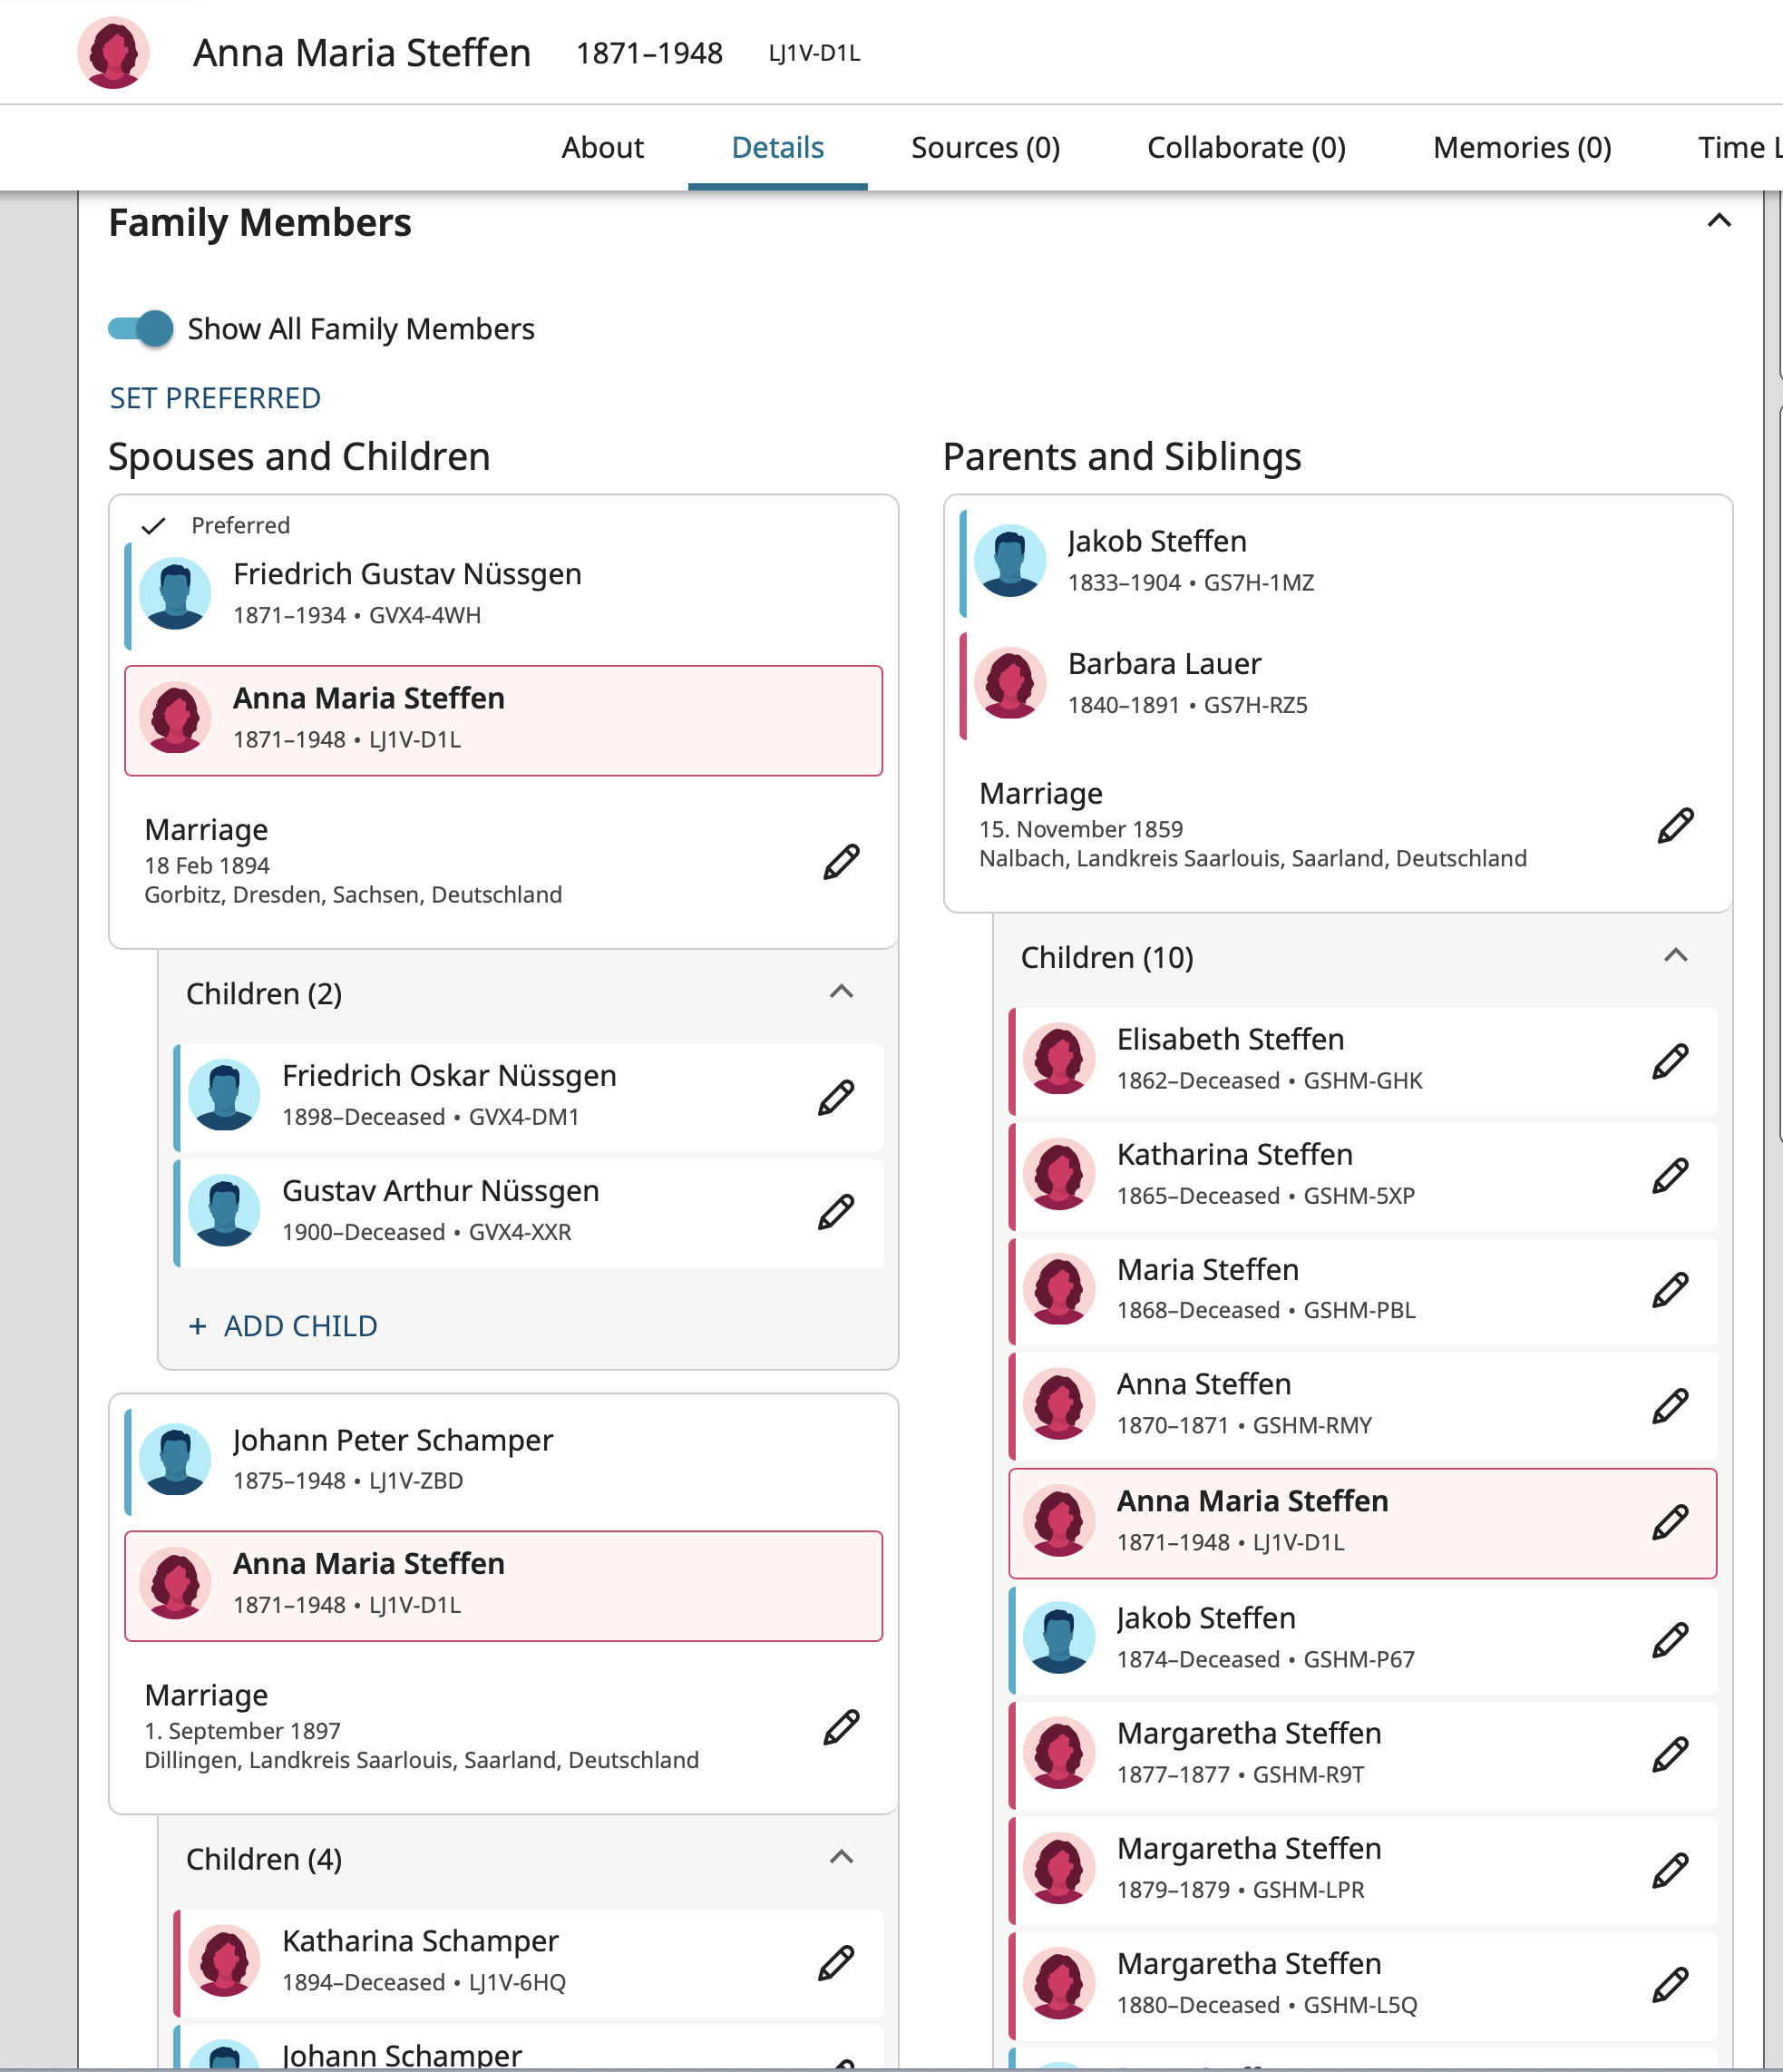The width and height of the screenshot is (1783, 2072).
Task: Open the Memories (0) tab
Action: [x=1521, y=148]
